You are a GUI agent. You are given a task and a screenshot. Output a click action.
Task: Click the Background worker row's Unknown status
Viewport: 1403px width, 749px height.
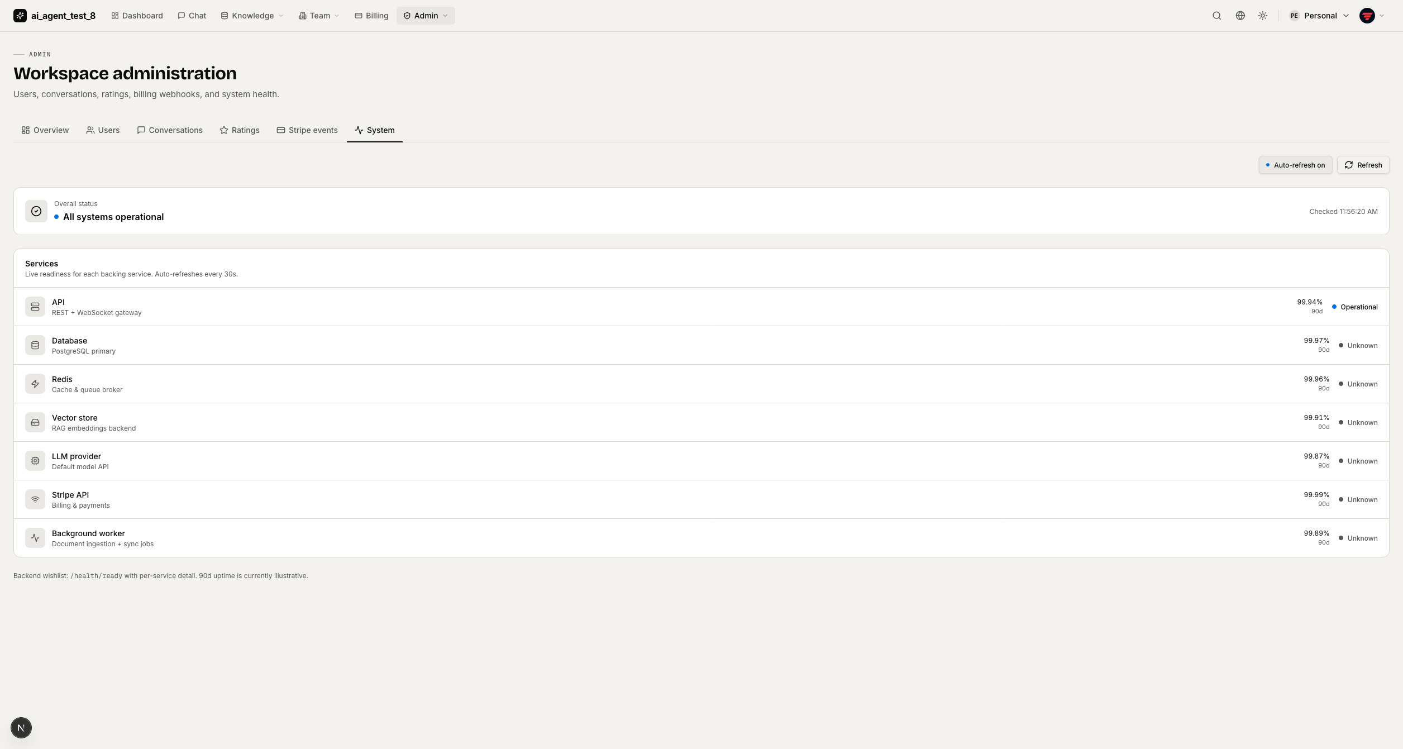click(1358, 538)
